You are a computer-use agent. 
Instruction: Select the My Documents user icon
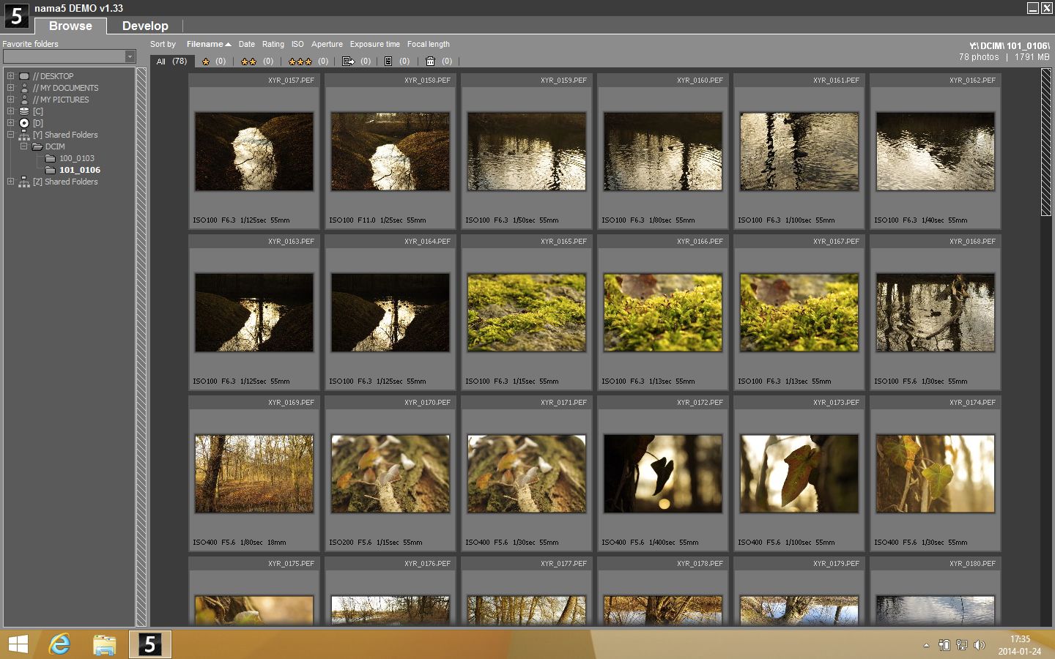(x=24, y=88)
